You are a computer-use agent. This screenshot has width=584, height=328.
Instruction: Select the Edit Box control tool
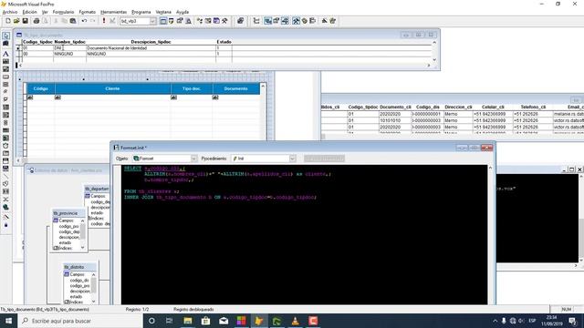tap(6, 69)
